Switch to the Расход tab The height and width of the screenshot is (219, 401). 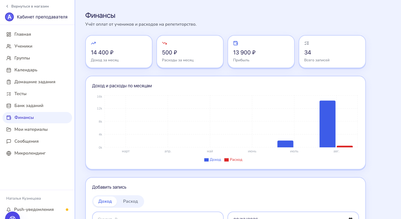(130, 201)
